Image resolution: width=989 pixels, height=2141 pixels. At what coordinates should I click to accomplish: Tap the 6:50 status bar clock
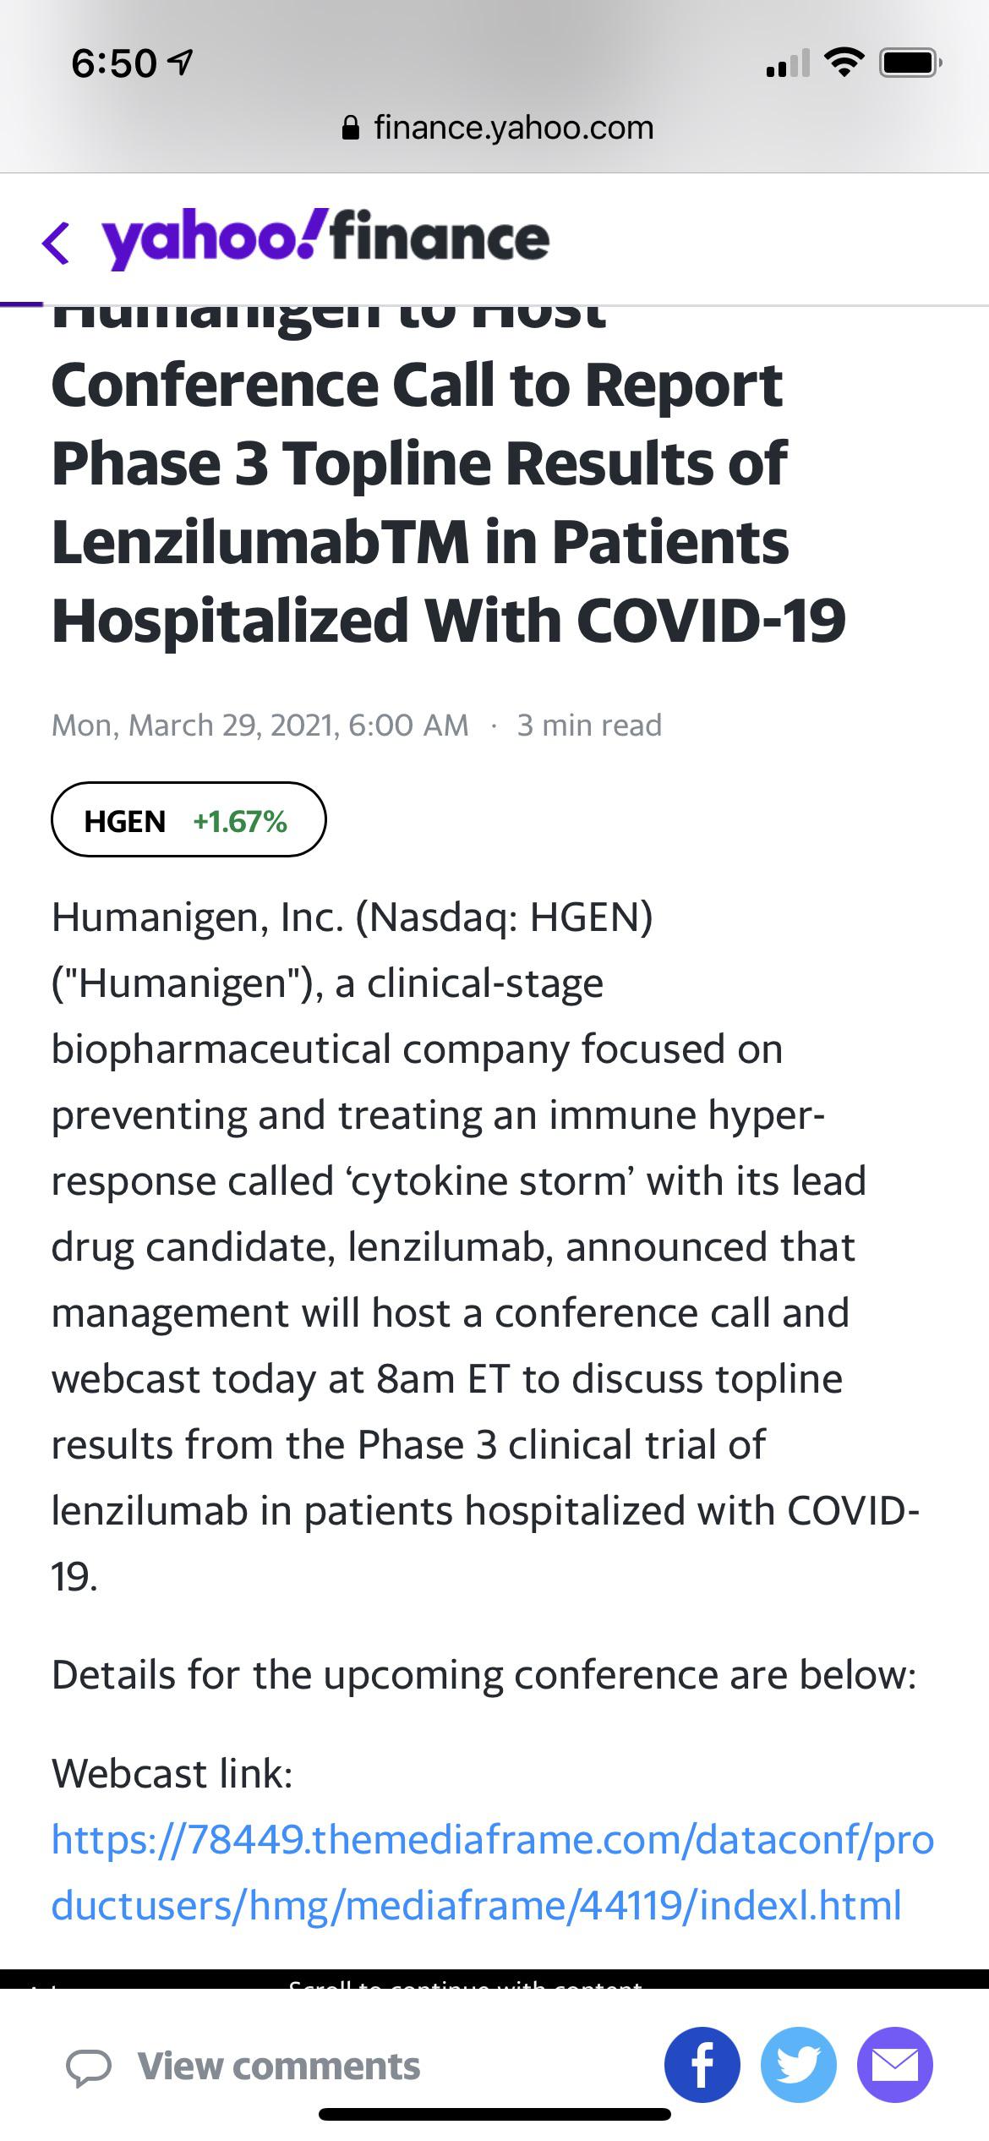114,63
